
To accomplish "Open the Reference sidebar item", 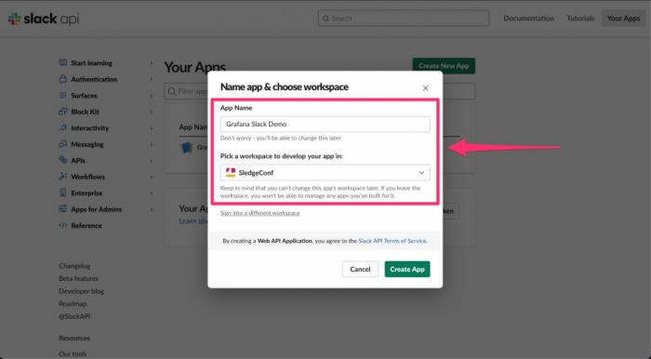I will (x=86, y=225).
